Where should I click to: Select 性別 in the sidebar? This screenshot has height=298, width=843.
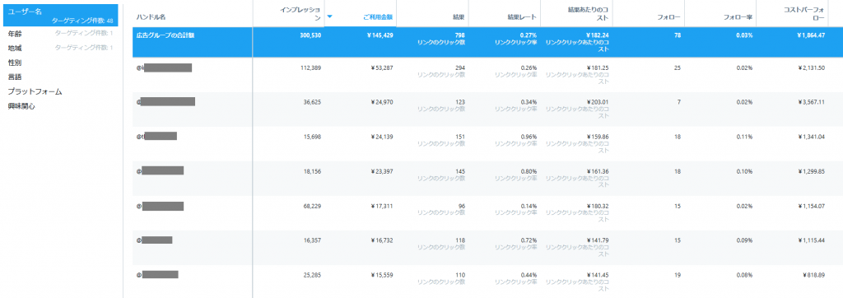coord(15,63)
